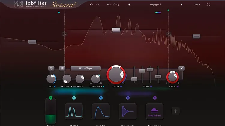Toggle the band power button
The width and height of the screenshot is (225, 126).
pyautogui.click(x=51, y=68)
